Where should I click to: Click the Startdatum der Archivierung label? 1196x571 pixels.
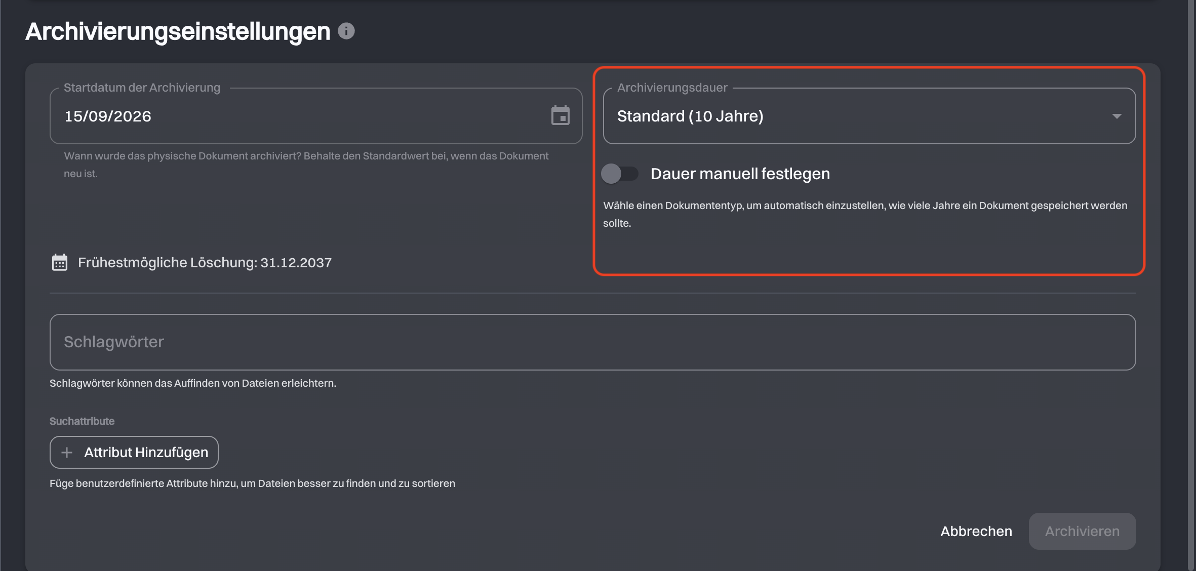pos(142,88)
